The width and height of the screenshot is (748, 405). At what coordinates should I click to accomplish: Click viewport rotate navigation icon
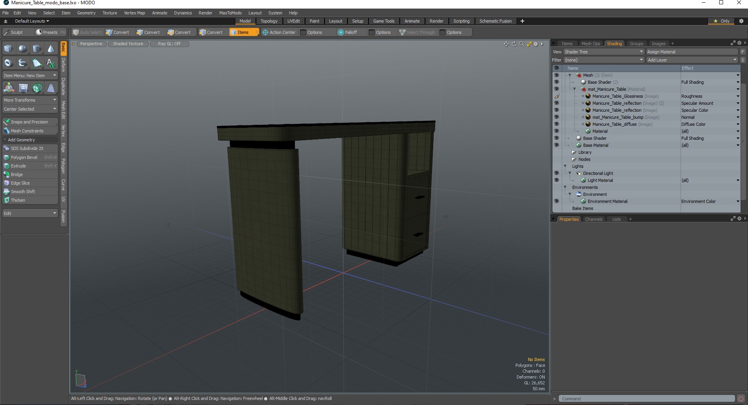pyautogui.click(x=514, y=44)
